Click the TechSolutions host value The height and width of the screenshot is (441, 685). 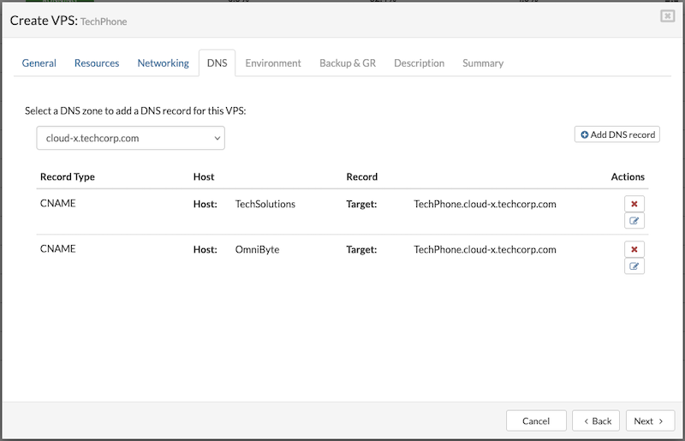(265, 204)
